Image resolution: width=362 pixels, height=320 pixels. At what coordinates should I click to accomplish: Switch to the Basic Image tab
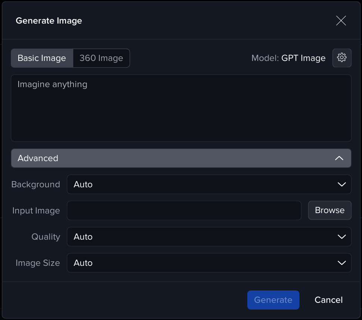coord(42,58)
